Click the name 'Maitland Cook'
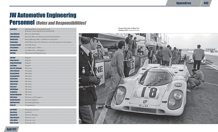The height and width of the screenshot is (132, 218). point(15,103)
